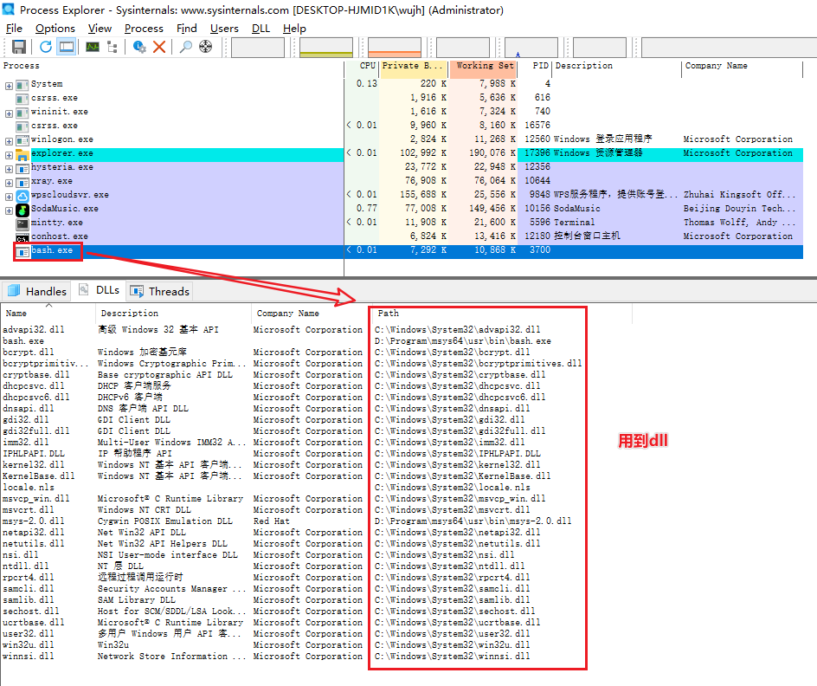Sort by the CPU column header
This screenshot has width=817, height=686.
pyautogui.click(x=362, y=66)
